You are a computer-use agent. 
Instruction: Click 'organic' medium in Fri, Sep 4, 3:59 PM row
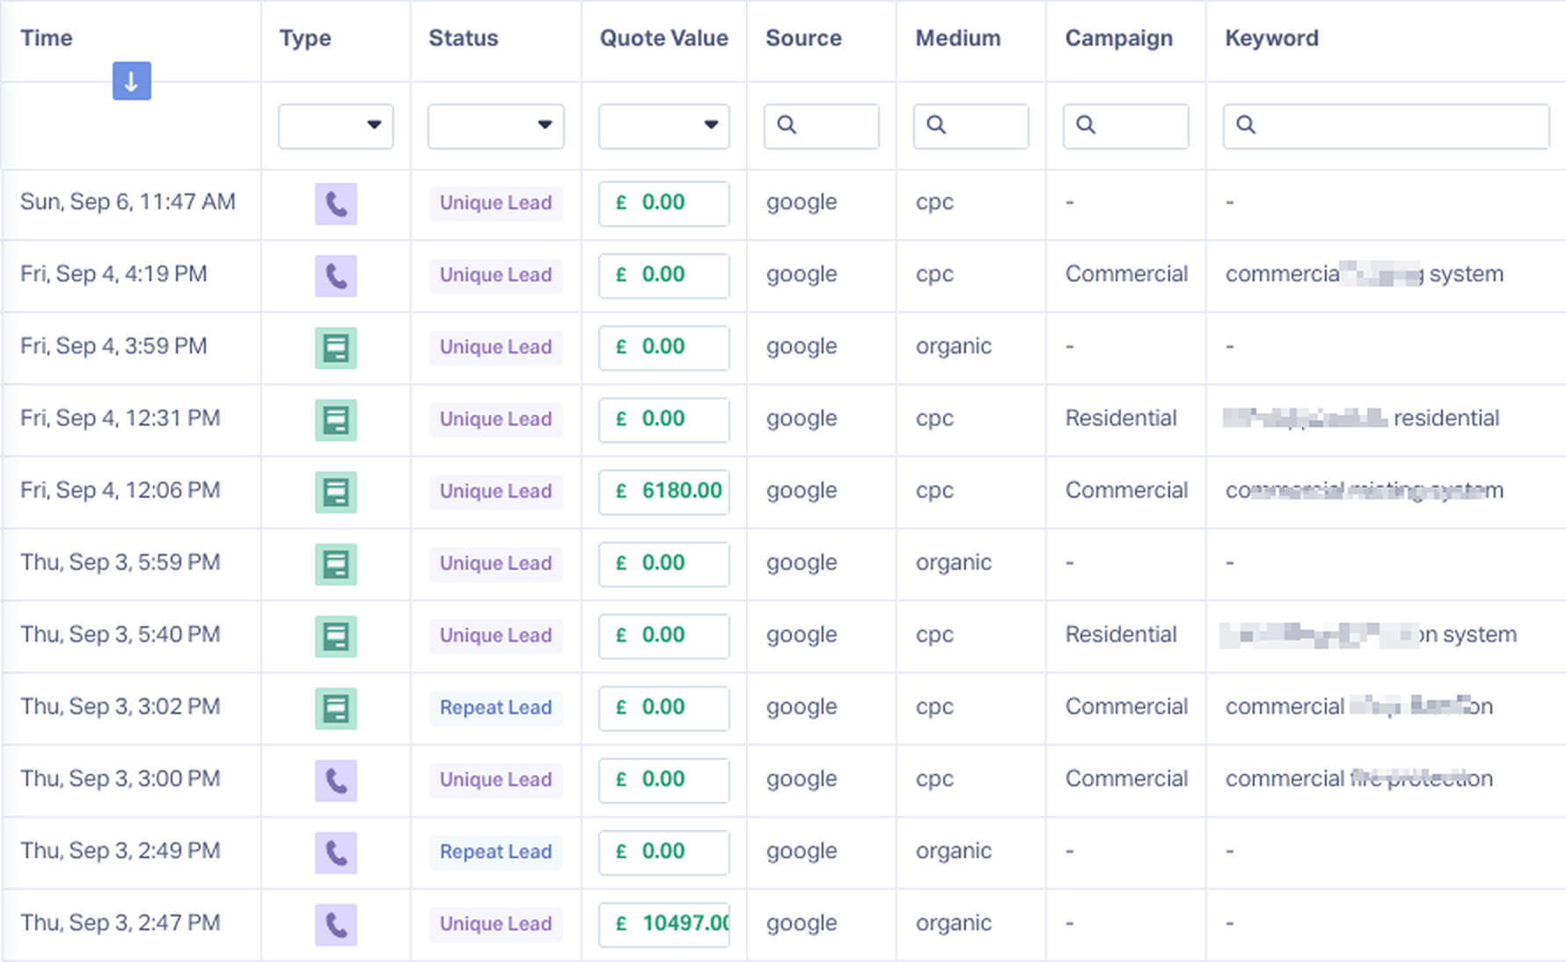954,347
